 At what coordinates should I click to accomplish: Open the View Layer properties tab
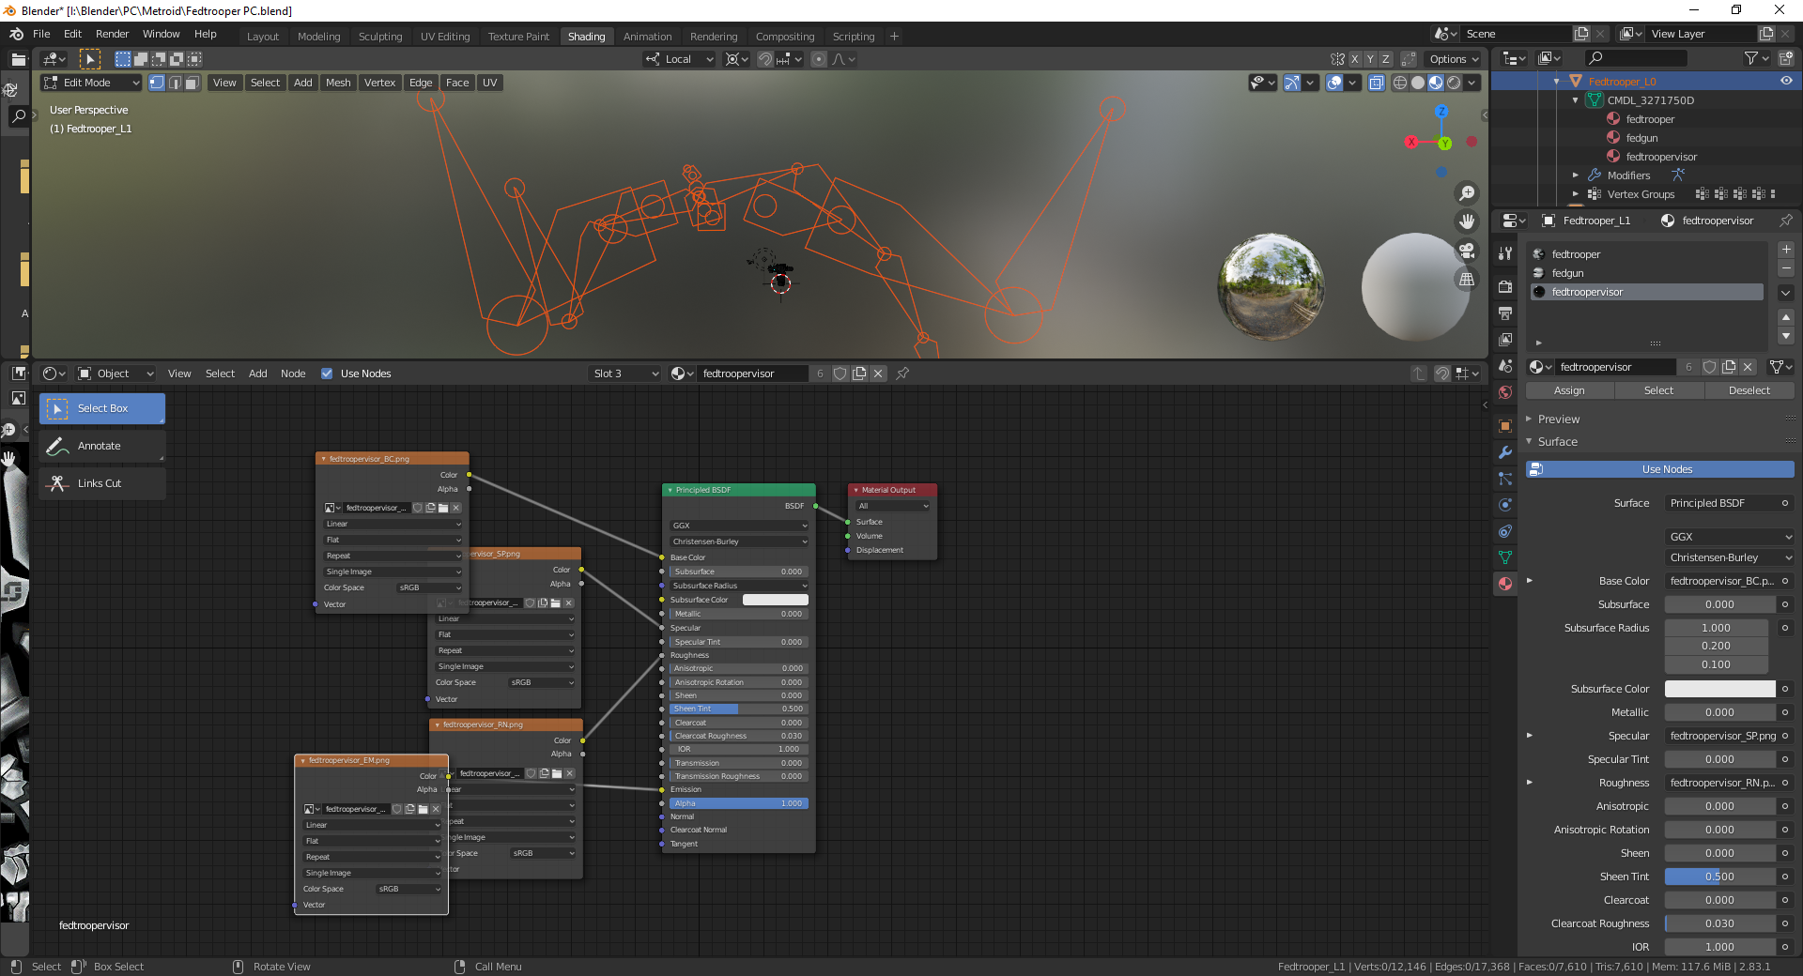coord(1505,339)
